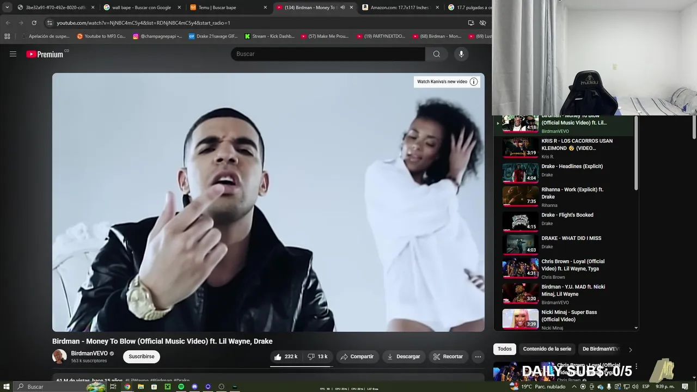Open Drake 21savage GIF bookmark

point(213,36)
